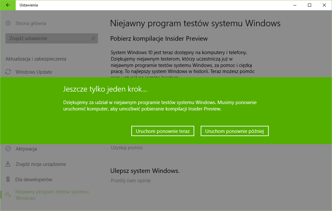Viewport: 332px width, 211px height.
Task: Click the Dla deweloperów tools icon
Action: (8, 180)
